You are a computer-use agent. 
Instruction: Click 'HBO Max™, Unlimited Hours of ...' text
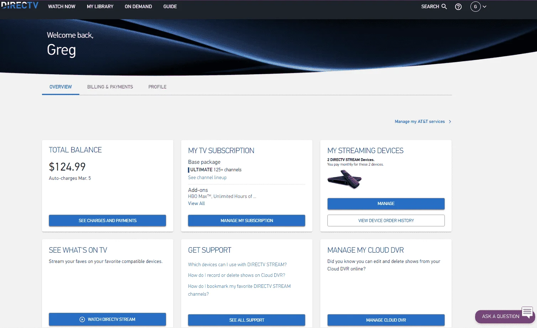[x=222, y=196]
